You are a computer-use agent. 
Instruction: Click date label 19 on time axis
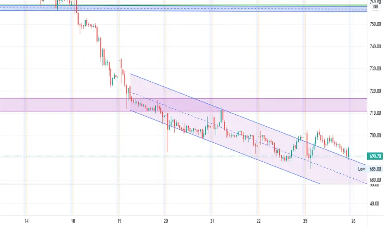(119, 221)
